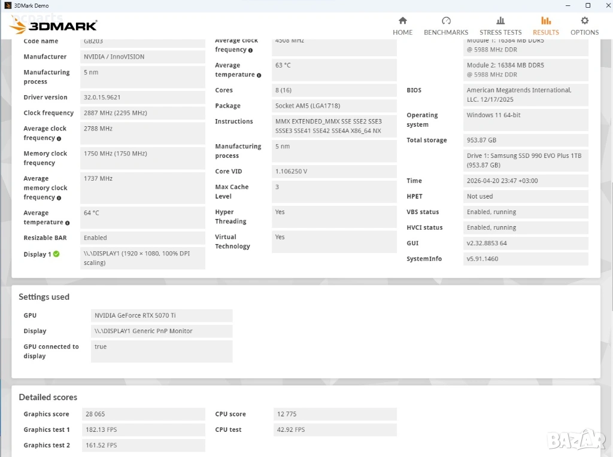
Task: Open the HOME section house icon
Action: (x=403, y=21)
